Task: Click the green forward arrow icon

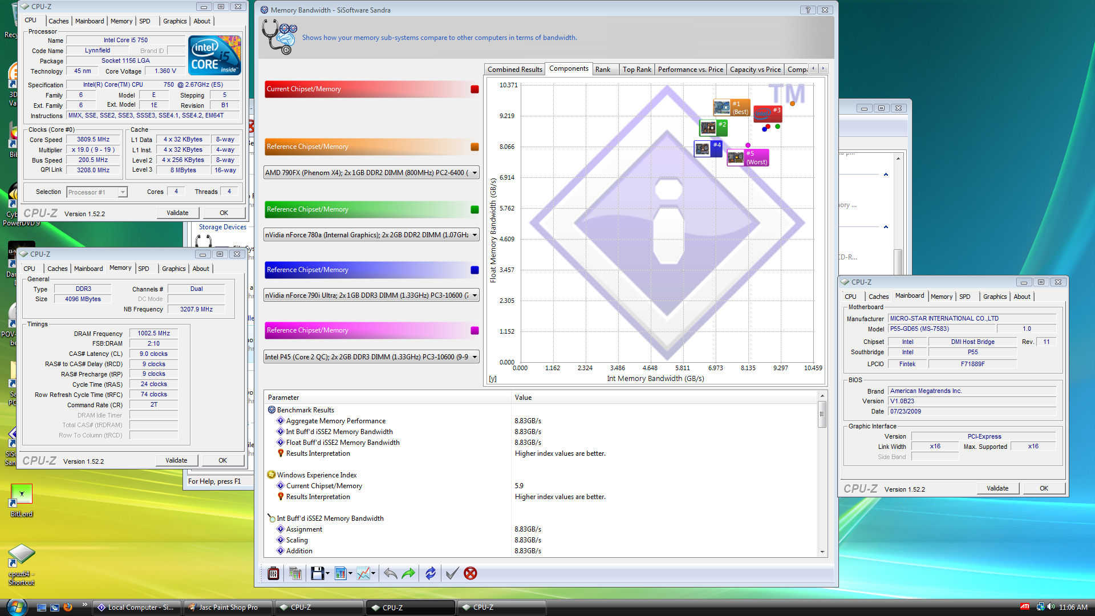Action: [408, 573]
